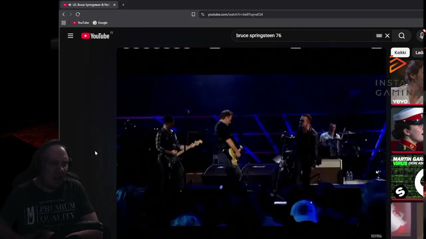Reload the current page
This screenshot has width=426, height=239.
pyautogui.click(x=78, y=14)
